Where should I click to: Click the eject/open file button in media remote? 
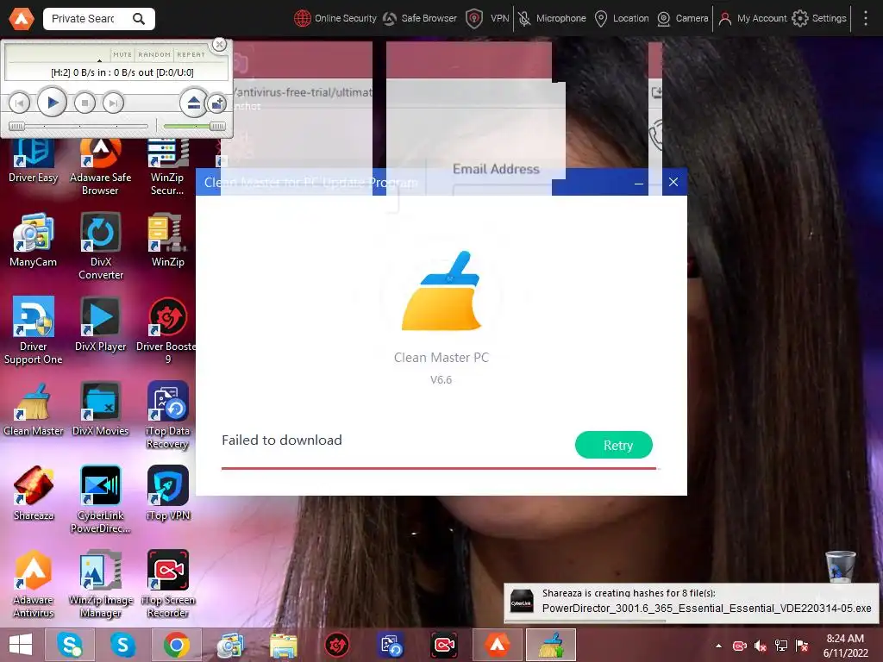[193, 103]
